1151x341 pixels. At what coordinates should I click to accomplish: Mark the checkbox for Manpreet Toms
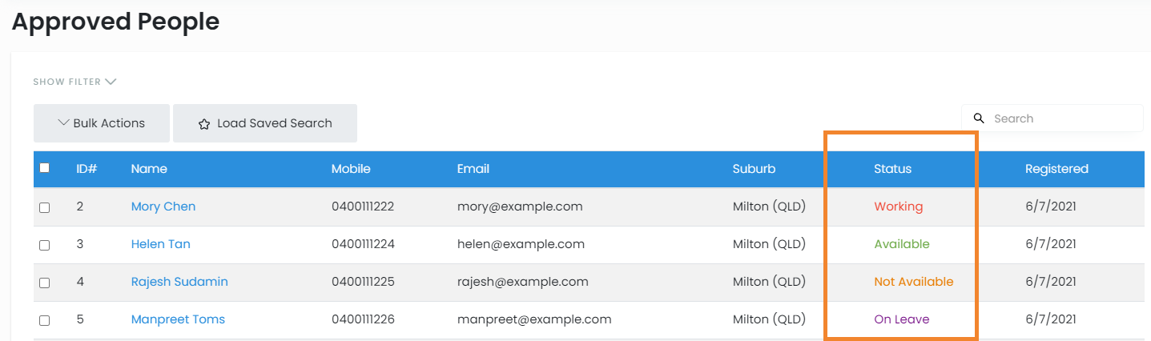[x=45, y=320]
